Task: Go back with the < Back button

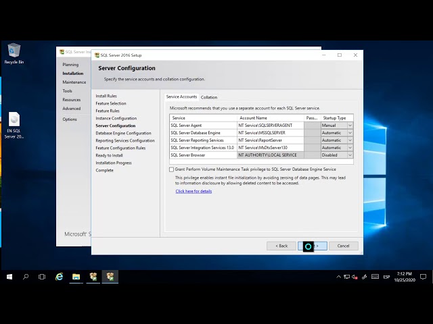Action: pyautogui.click(x=281, y=246)
